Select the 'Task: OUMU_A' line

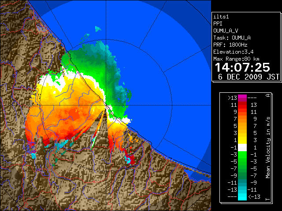232,38
